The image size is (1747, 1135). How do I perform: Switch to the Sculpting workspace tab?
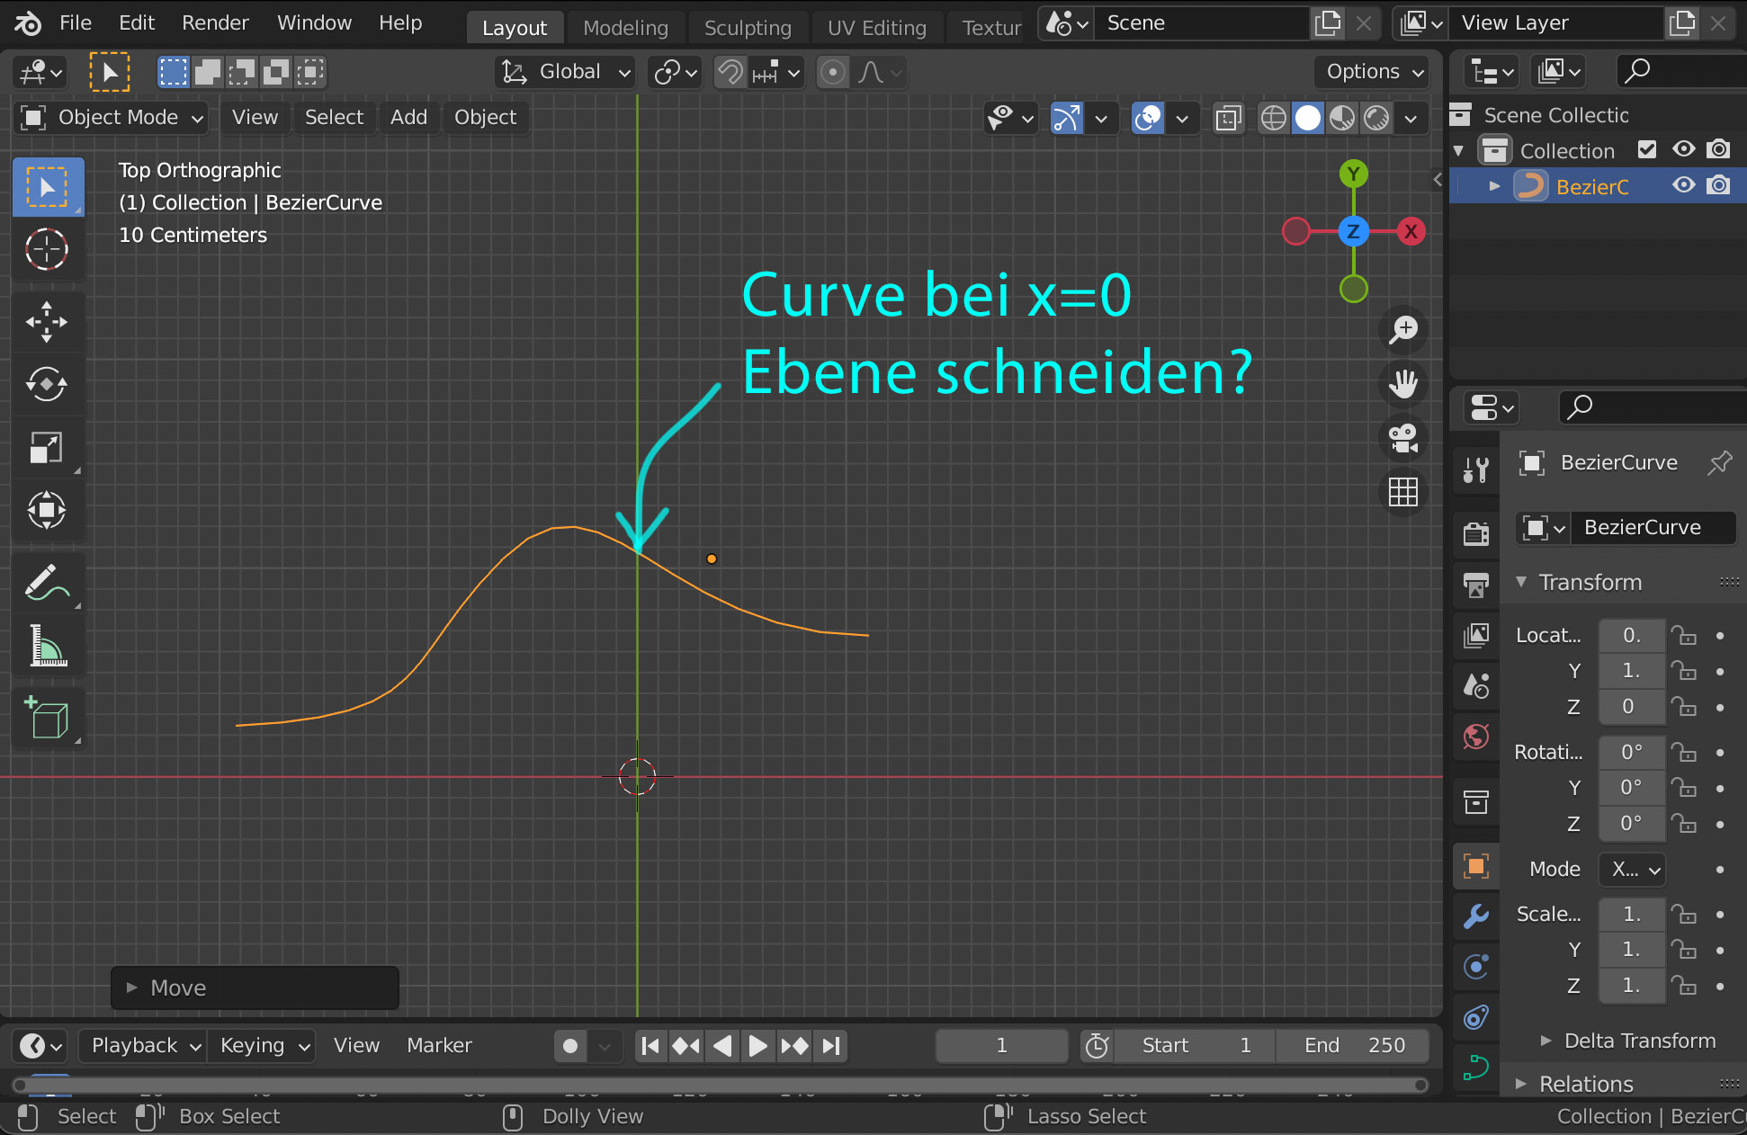(x=747, y=28)
